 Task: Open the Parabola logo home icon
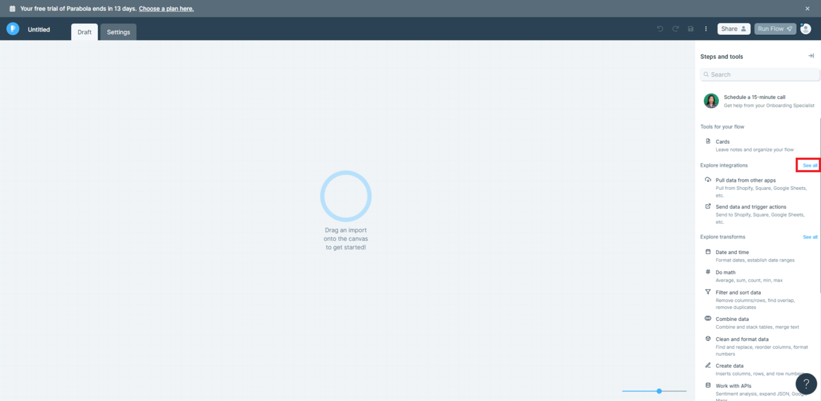[12, 29]
